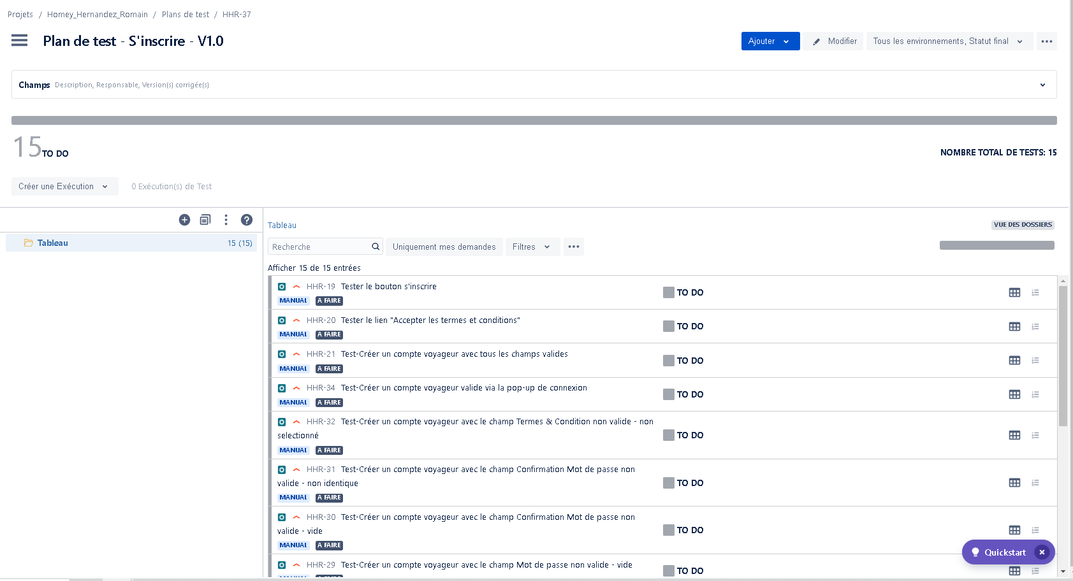Click numbered list icon for HHR-20 row
This screenshot has width=1073, height=581.
pos(1035,326)
